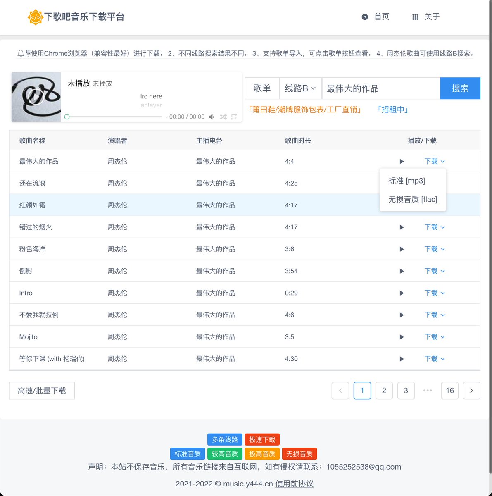Select 标准 [mp3] from the download menu
This screenshot has height=496, width=492.
pos(406,181)
